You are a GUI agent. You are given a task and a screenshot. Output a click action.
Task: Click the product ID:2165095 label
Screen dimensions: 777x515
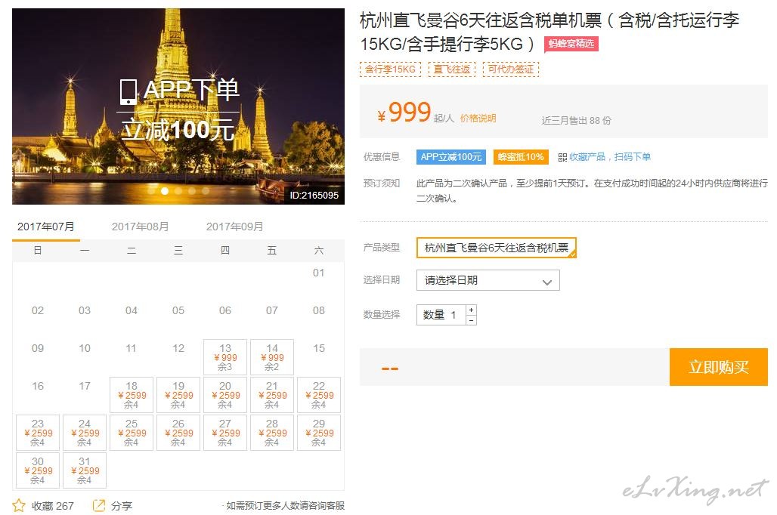click(314, 195)
